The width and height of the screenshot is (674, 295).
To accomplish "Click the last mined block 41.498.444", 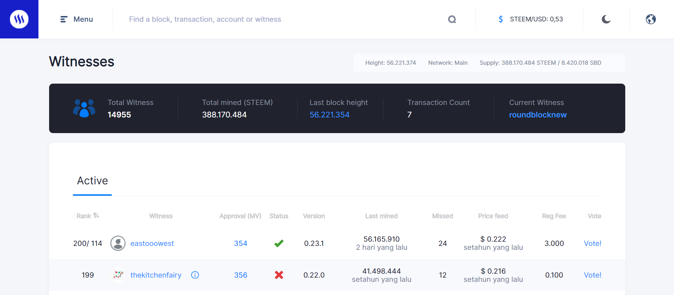I will pos(381,271).
